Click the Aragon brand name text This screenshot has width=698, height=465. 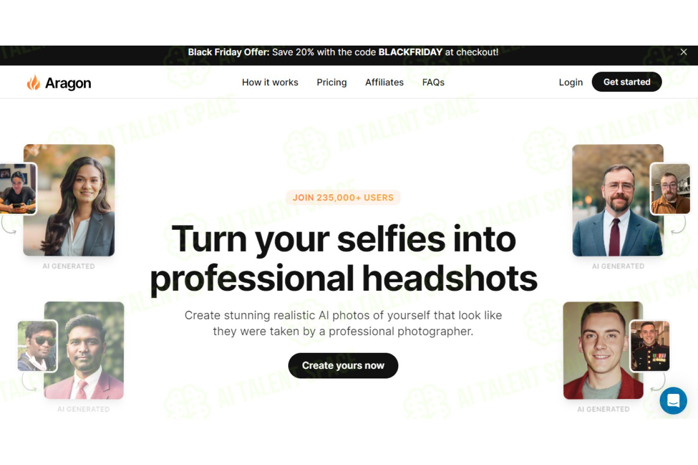click(x=68, y=83)
